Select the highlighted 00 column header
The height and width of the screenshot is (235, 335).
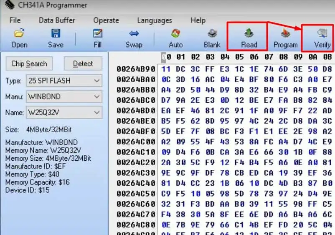(166, 57)
